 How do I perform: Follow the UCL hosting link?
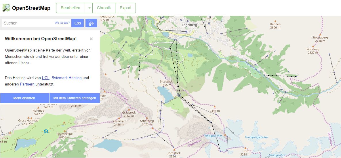coord(45,78)
